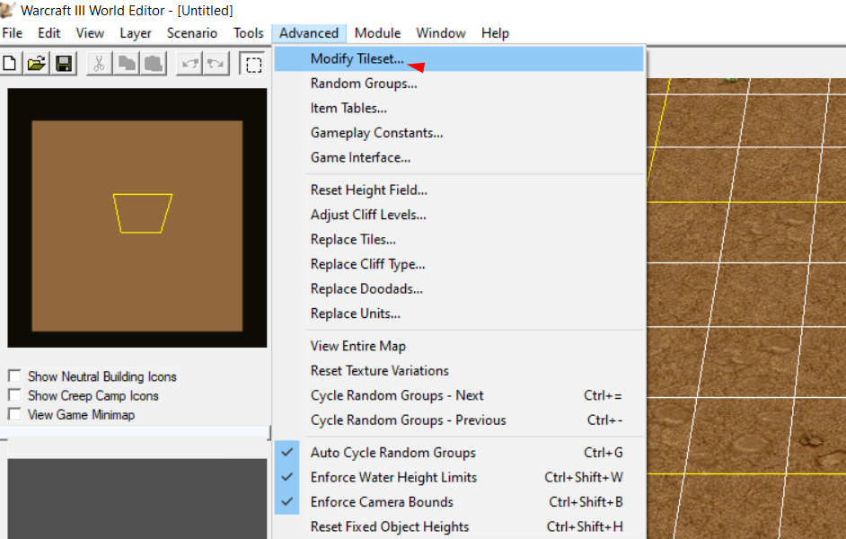Enable Show Creep Camp Icons checkbox
The height and width of the screenshot is (539, 846).
click(x=14, y=395)
